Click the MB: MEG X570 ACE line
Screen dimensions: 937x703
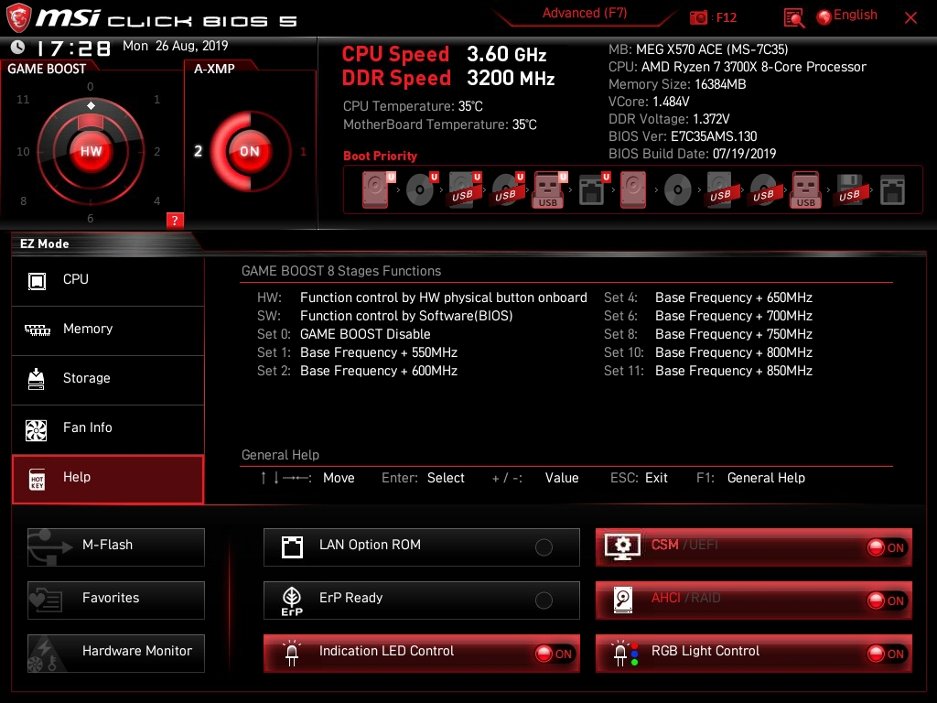click(x=698, y=49)
